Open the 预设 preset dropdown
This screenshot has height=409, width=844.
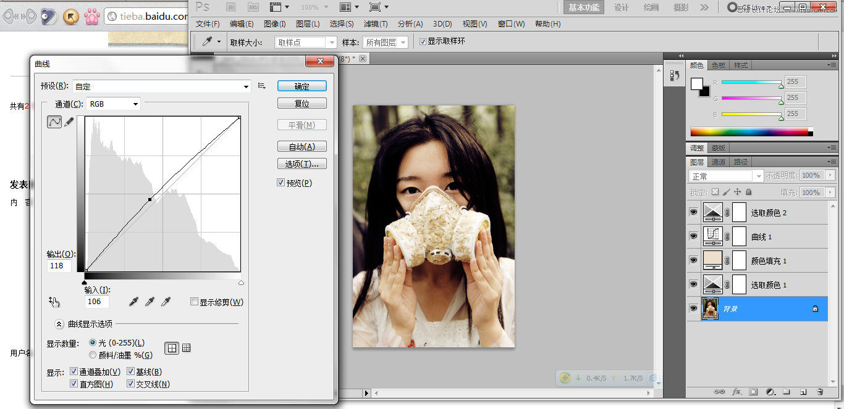[162, 86]
